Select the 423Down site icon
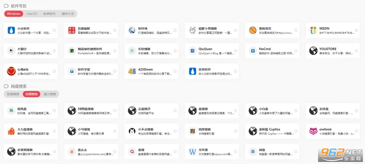 132,71
